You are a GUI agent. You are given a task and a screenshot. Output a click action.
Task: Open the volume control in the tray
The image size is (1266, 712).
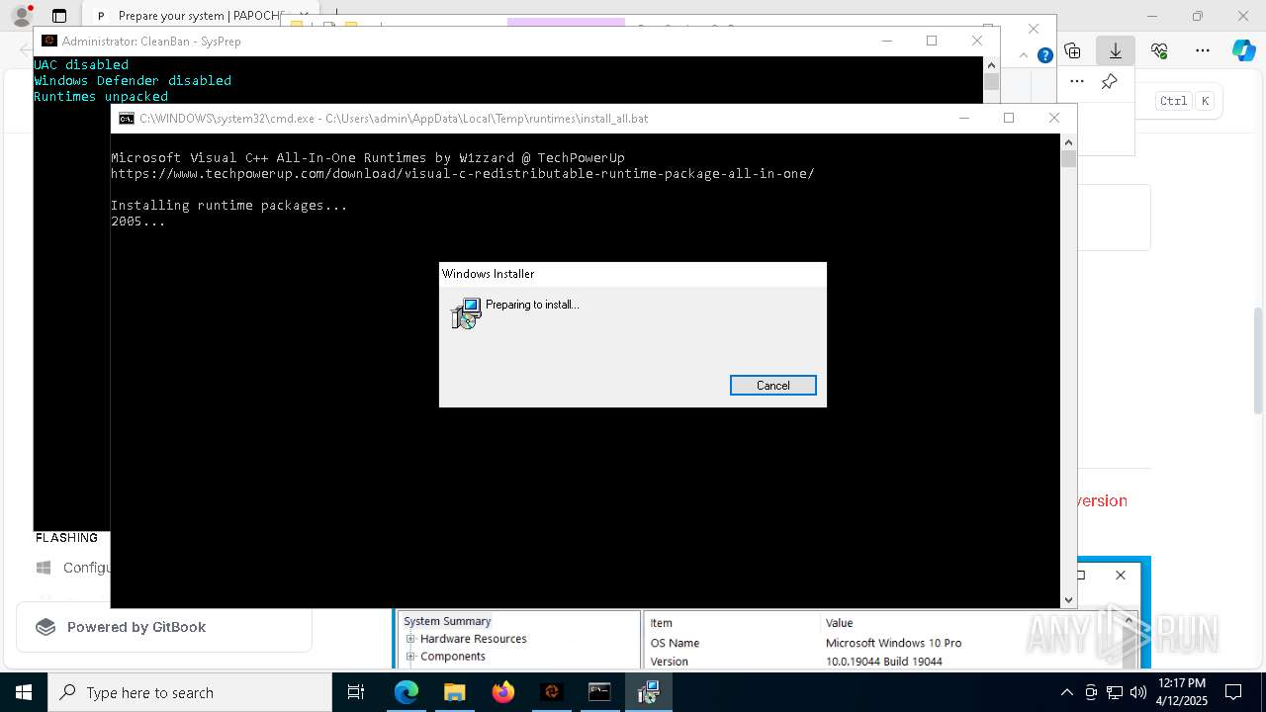[1137, 692]
